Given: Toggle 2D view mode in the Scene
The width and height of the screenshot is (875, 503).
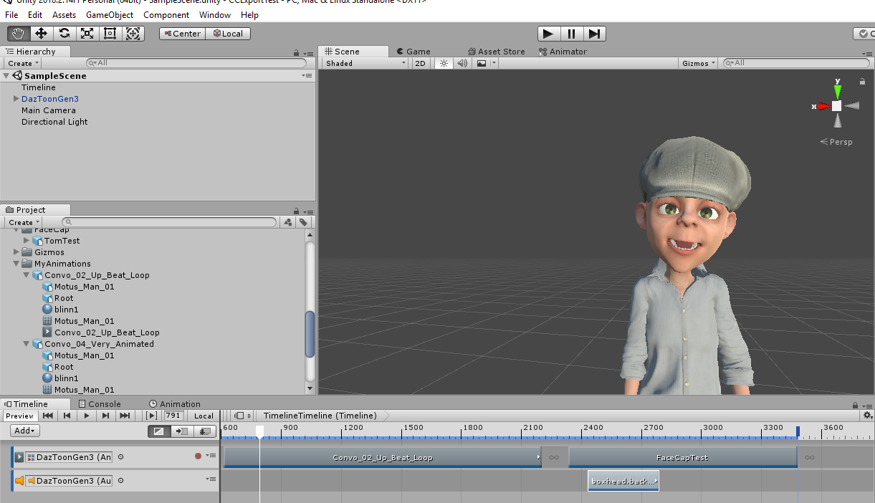Looking at the screenshot, I should coord(421,63).
